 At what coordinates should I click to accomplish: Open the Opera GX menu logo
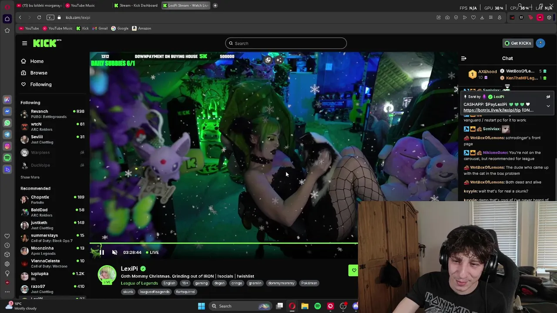7,7
